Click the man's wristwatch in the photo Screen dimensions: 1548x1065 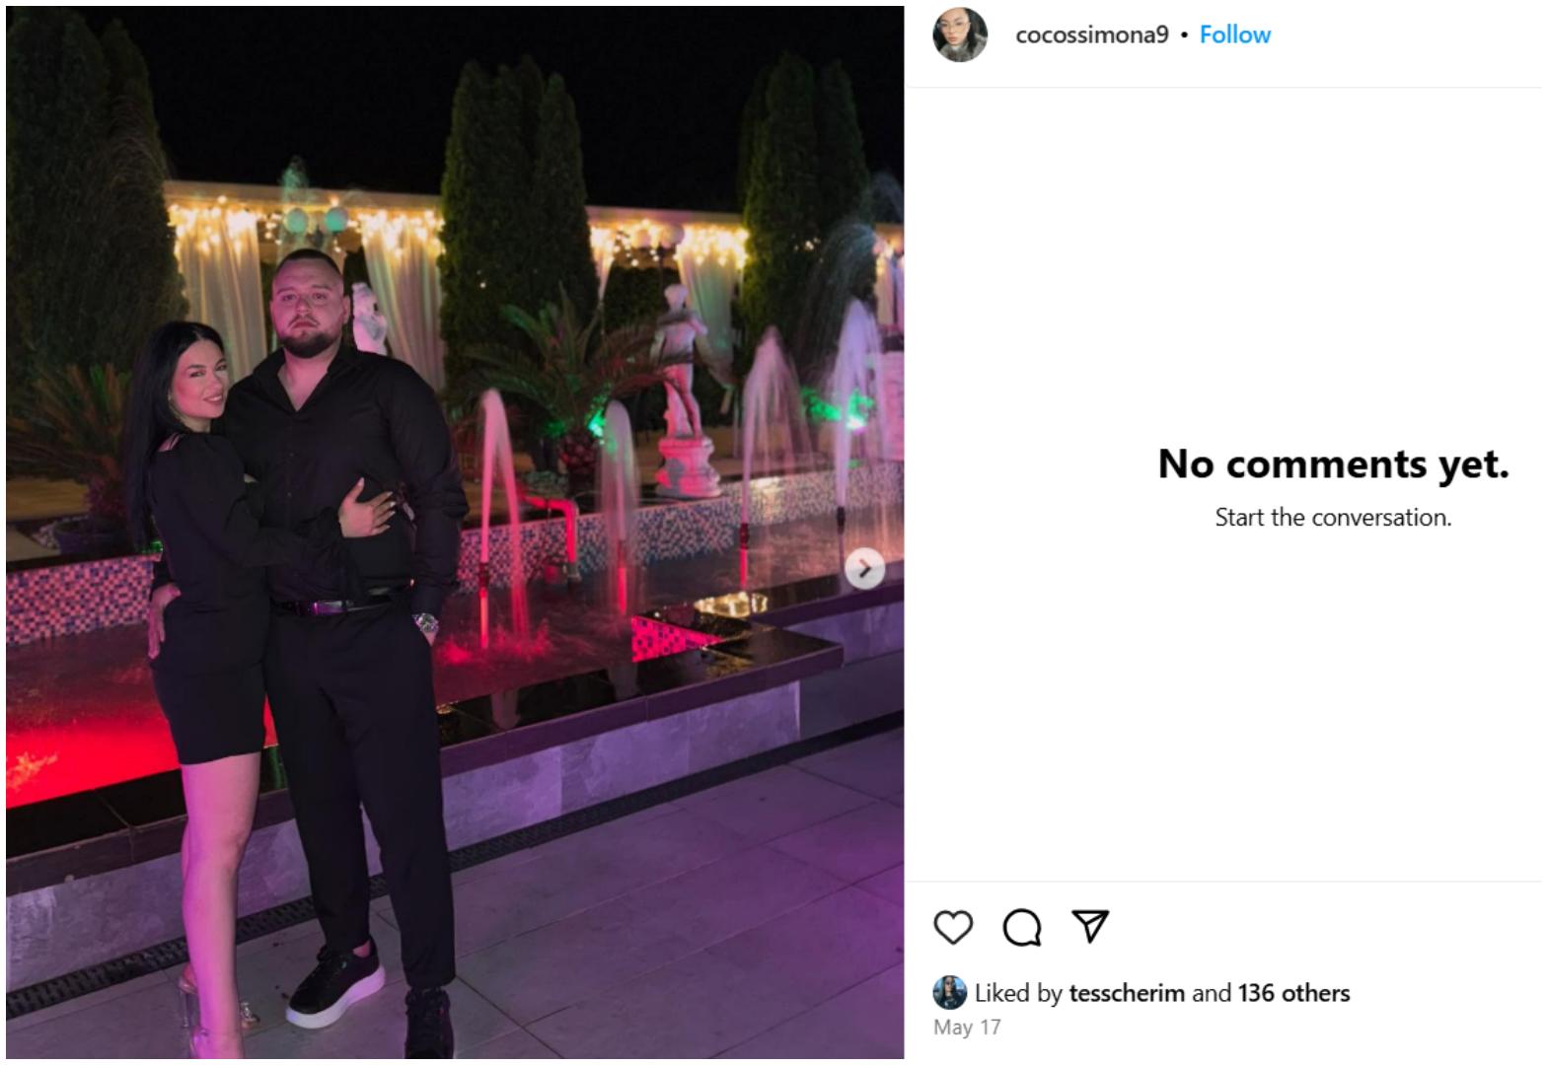pyautogui.click(x=425, y=623)
